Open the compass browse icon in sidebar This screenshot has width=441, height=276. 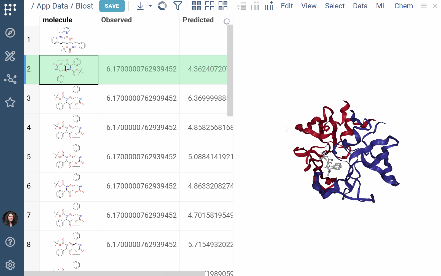pyautogui.click(x=10, y=33)
